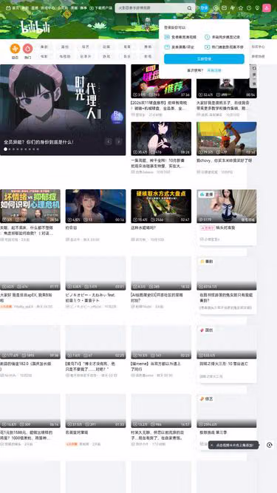277x493 pixels.
Task: Click the round refresh icon at the bottom right
Action: coord(269,445)
